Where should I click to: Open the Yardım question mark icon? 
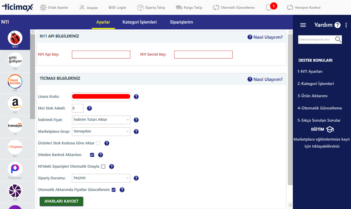(337, 25)
